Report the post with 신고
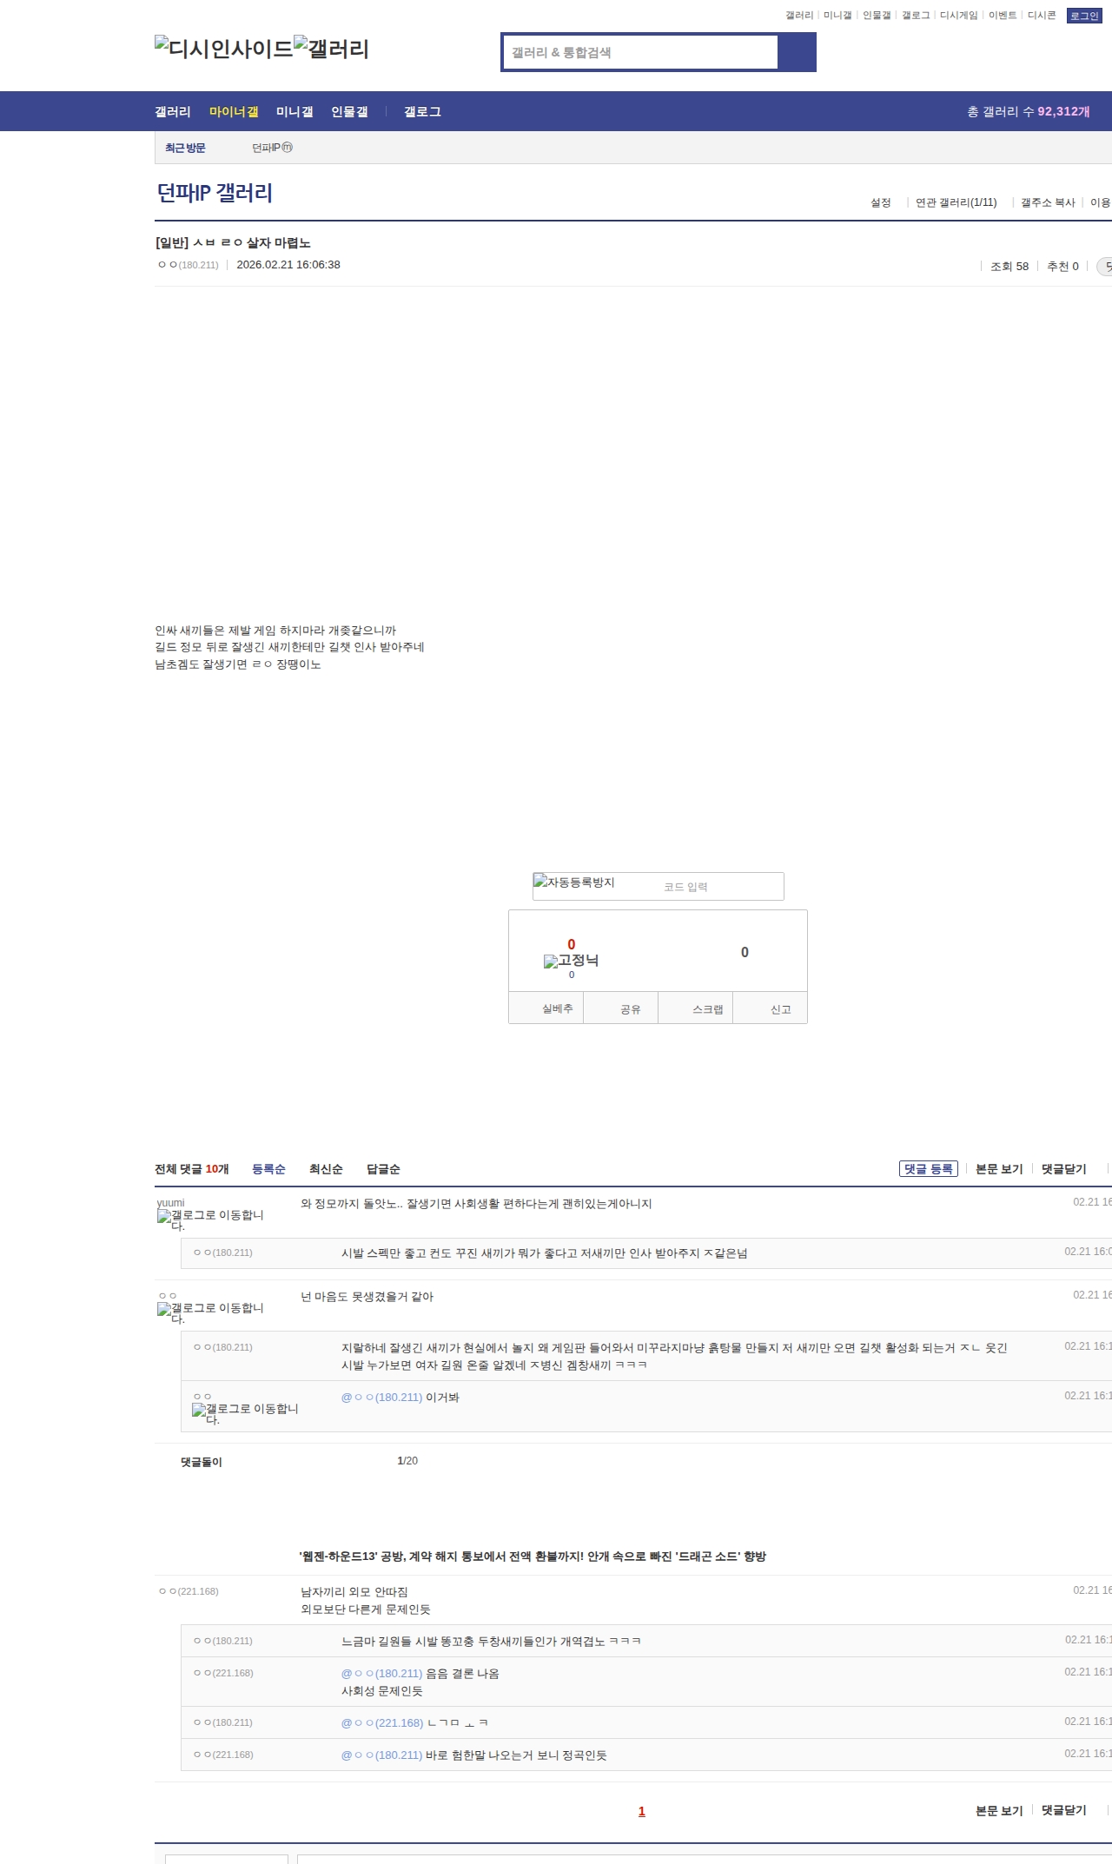This screenshot has width=1112, height=1864. coord(771,1008)
